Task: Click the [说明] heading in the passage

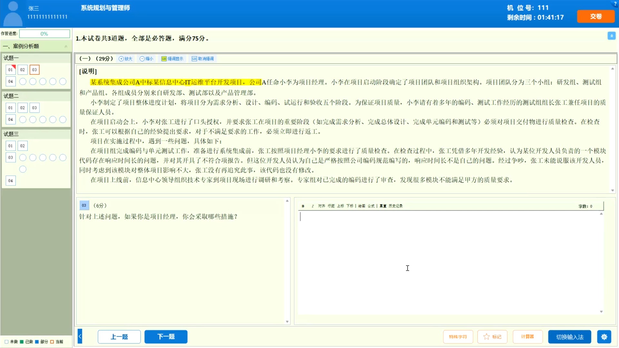Action: coord(88,72)
